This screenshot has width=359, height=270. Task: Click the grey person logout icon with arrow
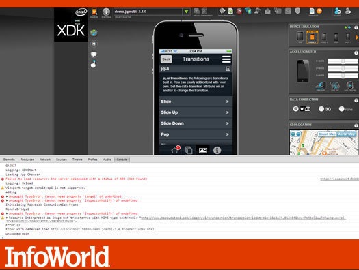[x=348, y=11]
